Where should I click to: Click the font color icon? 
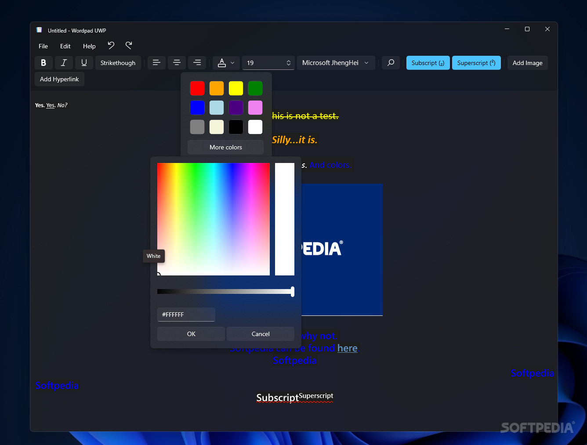(222, 63)
